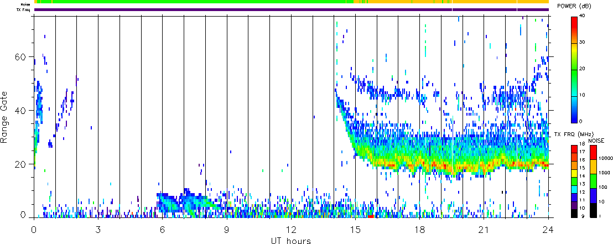
Task: Pick the red NOISE swatch above 10000
Action: (x=593, y=152)
